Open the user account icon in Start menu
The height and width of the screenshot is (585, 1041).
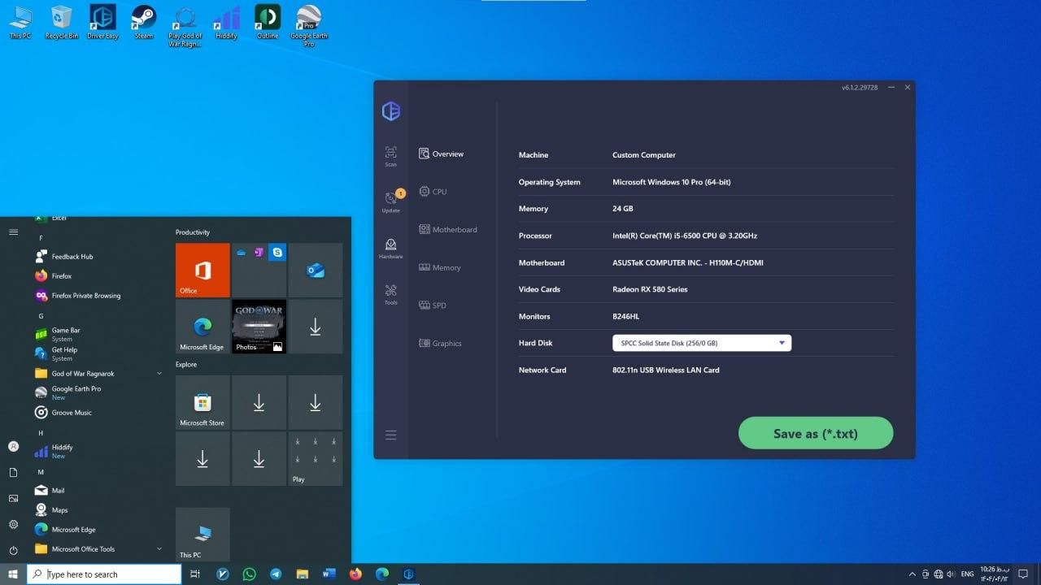point(13,446)
